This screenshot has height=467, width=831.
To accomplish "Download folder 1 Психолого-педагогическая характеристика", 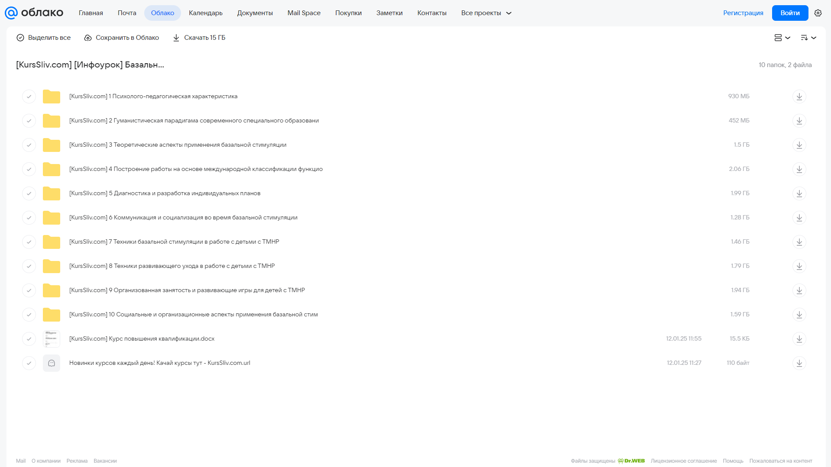I will [x=799, y=97].
